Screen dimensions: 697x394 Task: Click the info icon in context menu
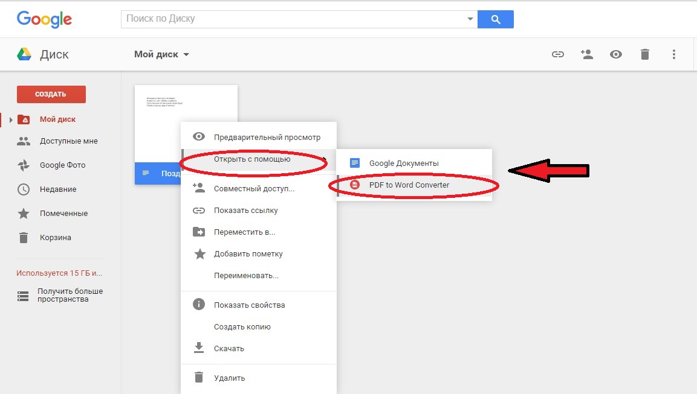199,304
